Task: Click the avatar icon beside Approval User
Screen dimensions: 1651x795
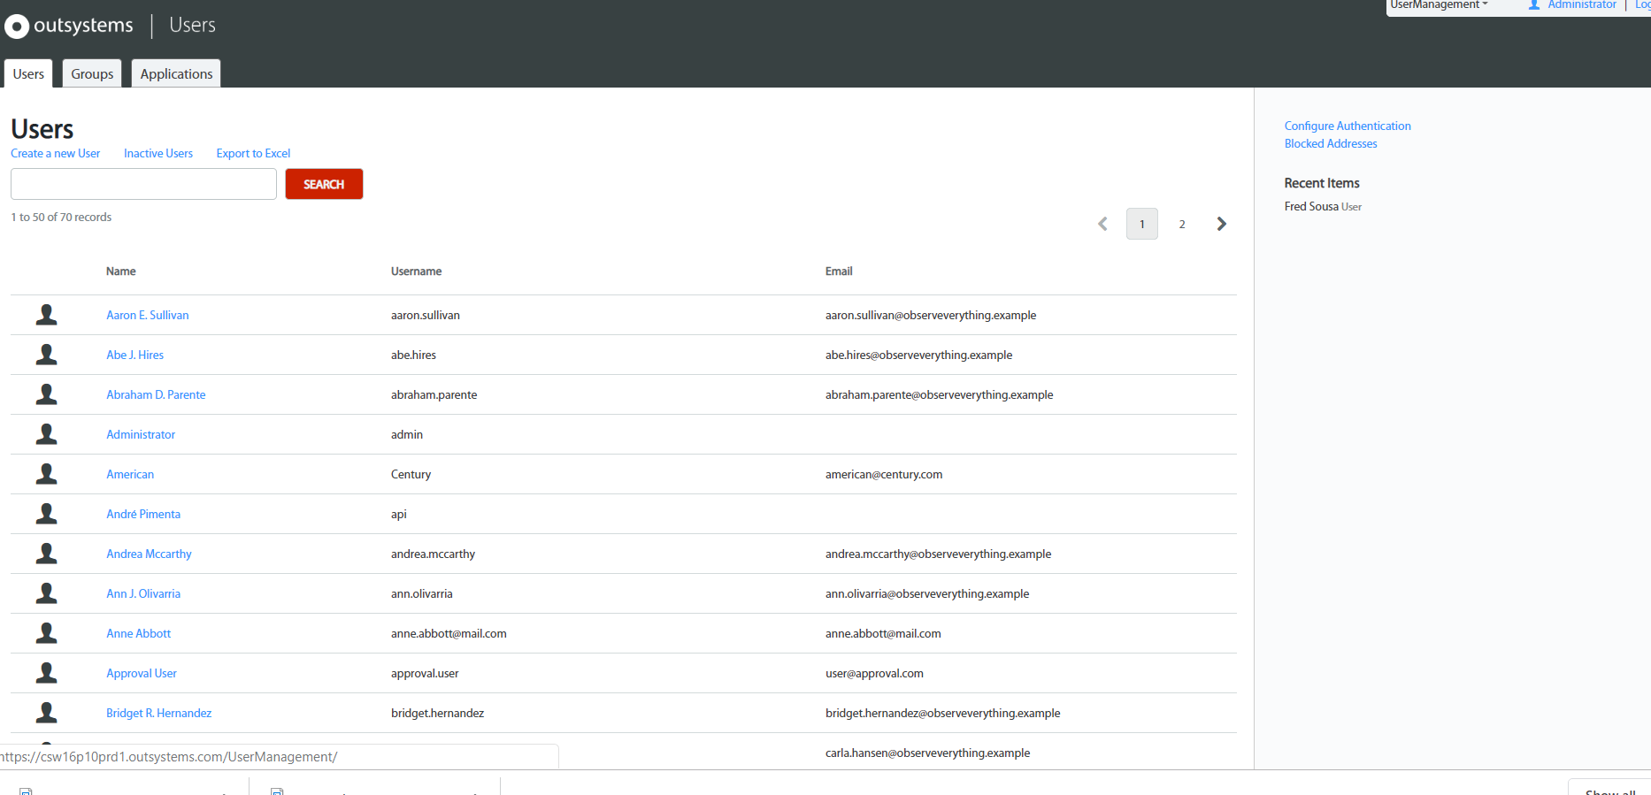Action: coord(47,673)
